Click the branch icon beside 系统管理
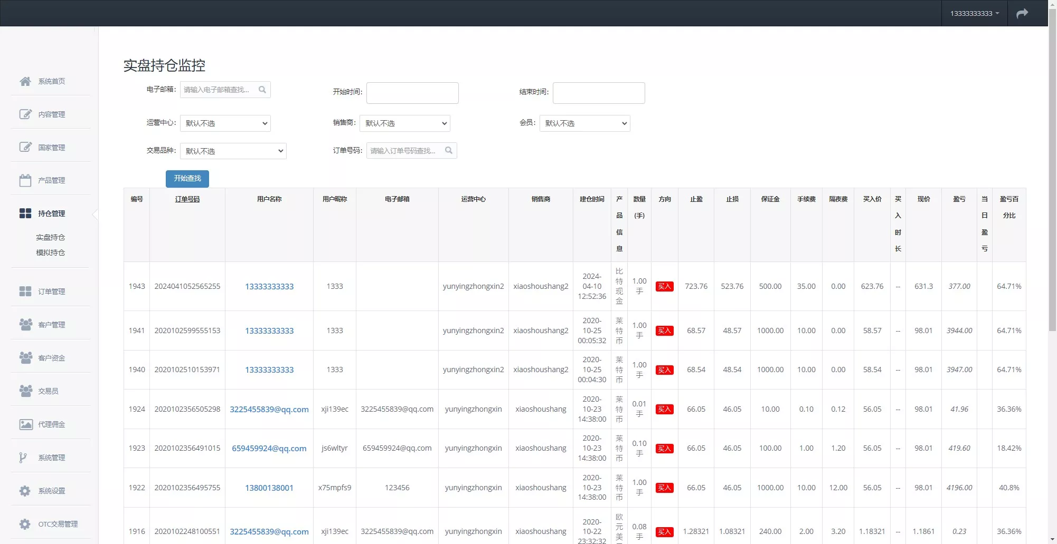1057x544 pixels. click(x=23, y=458)
